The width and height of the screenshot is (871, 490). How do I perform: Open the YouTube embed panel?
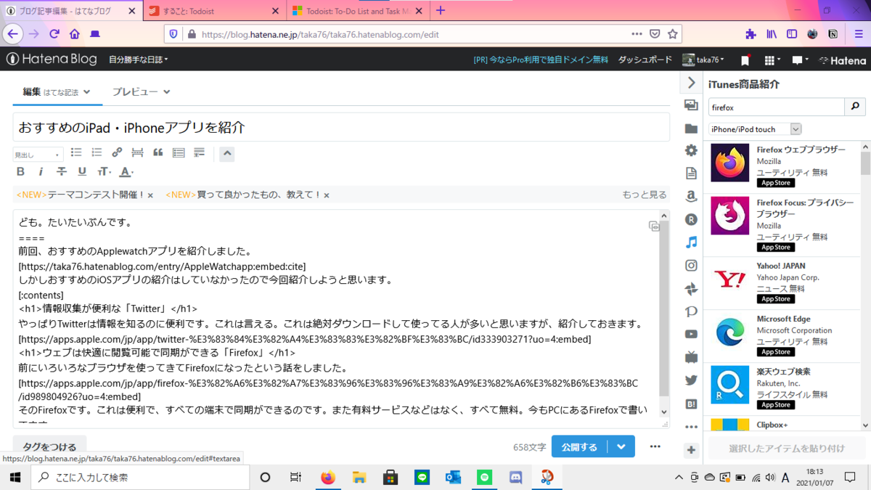tap(691, 335)
